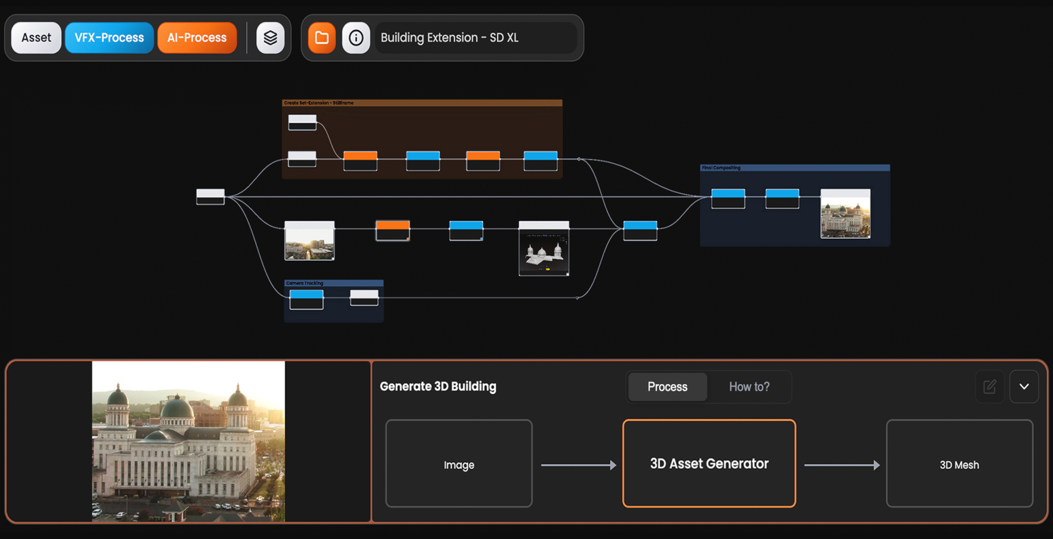Image resolution: width=1053 pixels, height=539 pixels.
Task: Toggle the Asset filter button
Action: pos(36,38)
